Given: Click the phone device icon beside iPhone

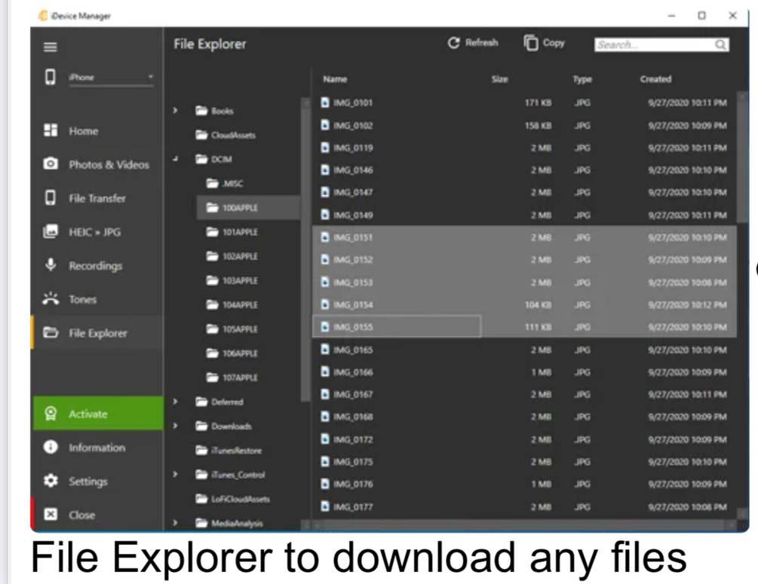Looking at the screenshot, I should click(x=51, y=77).
